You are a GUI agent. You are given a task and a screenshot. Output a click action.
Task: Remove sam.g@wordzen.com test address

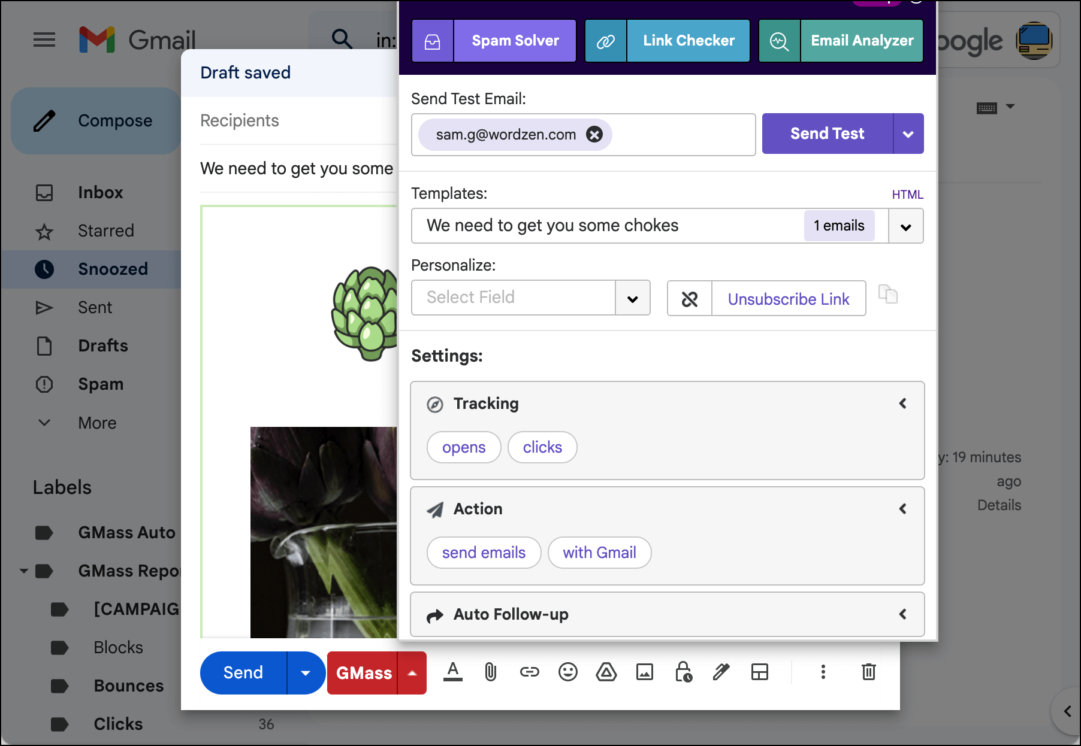pyautogui.click(x=594, y=135)
